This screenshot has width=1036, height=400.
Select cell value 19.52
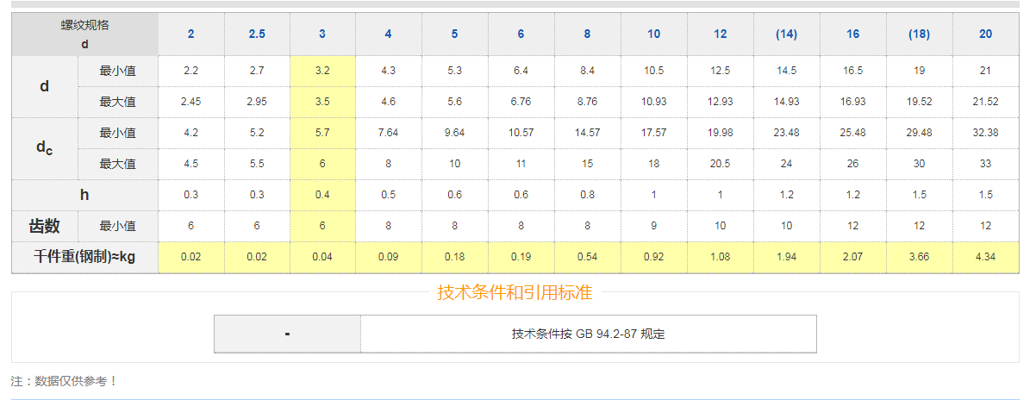pyautogui.click(x=919, y=102)
